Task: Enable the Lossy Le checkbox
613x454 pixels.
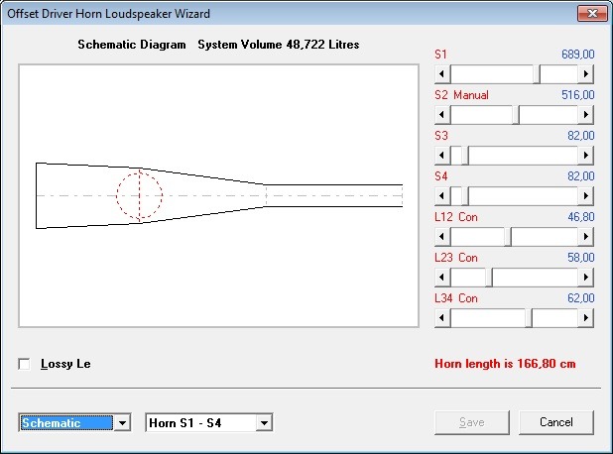Action: (x=24, y=364)
